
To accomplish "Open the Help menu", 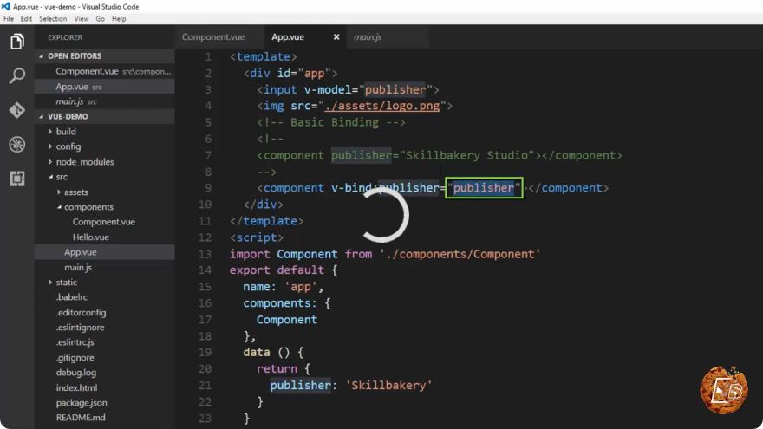I will pos(119,19).
